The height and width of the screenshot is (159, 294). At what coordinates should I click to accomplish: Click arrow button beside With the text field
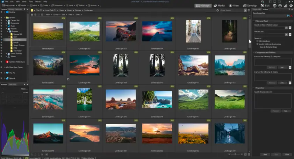pyautogui.click(x=290, y=35)
